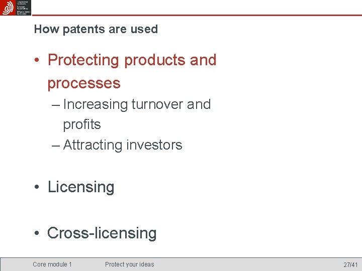Click the bullet dot before 'Protecting products'
The image size is (362, 271).
click(38, 60)
